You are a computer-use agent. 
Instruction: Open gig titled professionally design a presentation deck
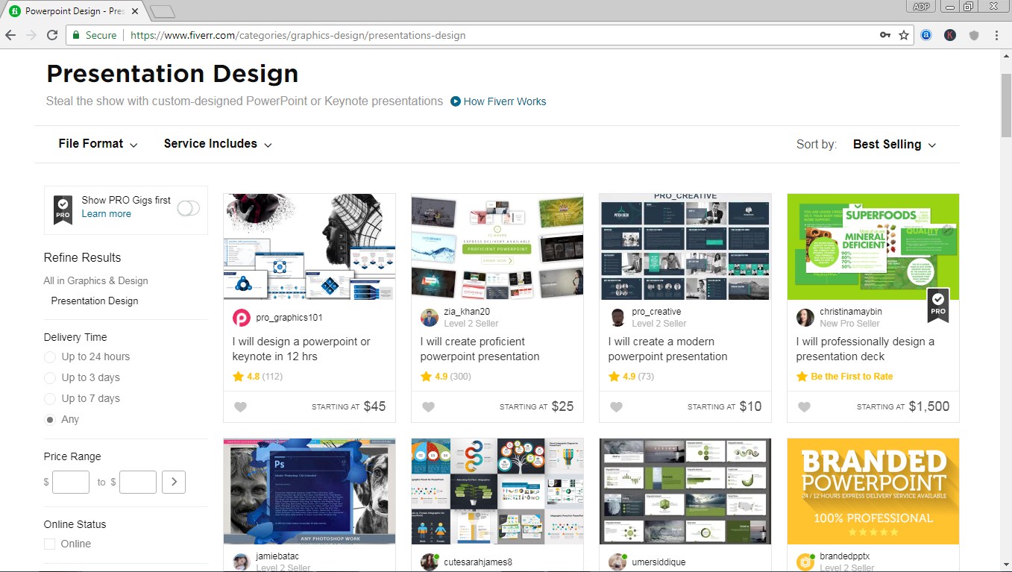pos(865,349)
